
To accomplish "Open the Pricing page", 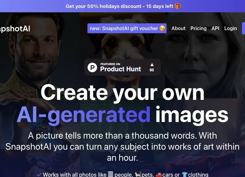I will tap(198, 28).
